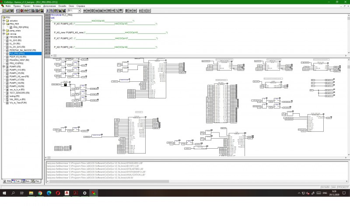Click the red stop icon in toolbar
Image resolution: width=350 pixels, height=206 pixels.
click(21, 10)
